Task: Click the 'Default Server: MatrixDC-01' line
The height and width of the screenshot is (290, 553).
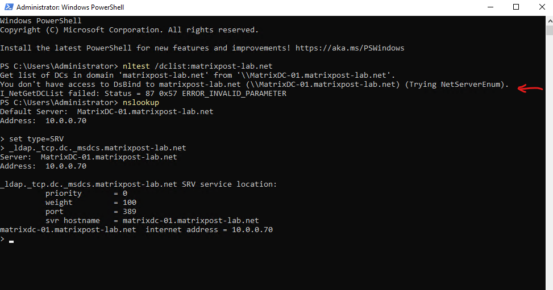Action: tap(106, 112)
